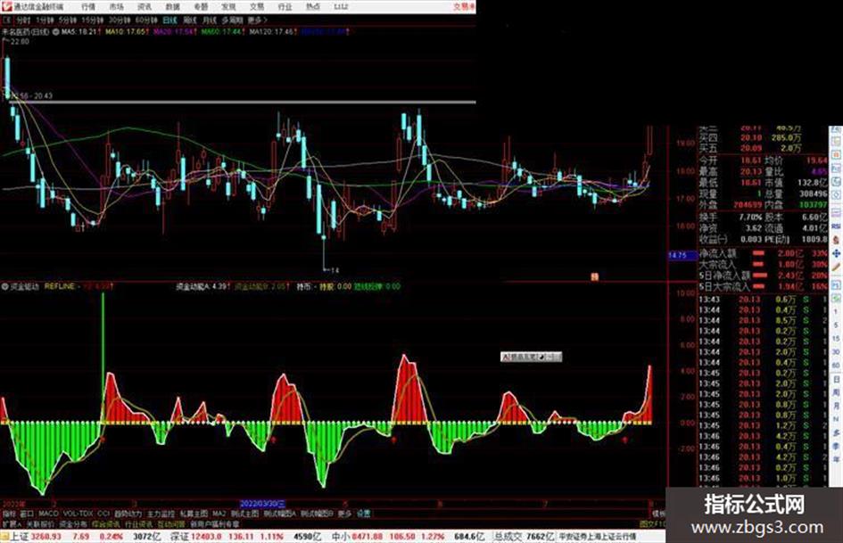Switch to 60分钟 timeframe
The height and width of the screenshot is (543, 843).
[146, 20]
